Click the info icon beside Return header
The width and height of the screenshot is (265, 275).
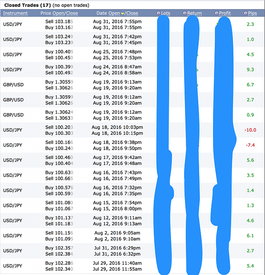click(x=185, y=13)
